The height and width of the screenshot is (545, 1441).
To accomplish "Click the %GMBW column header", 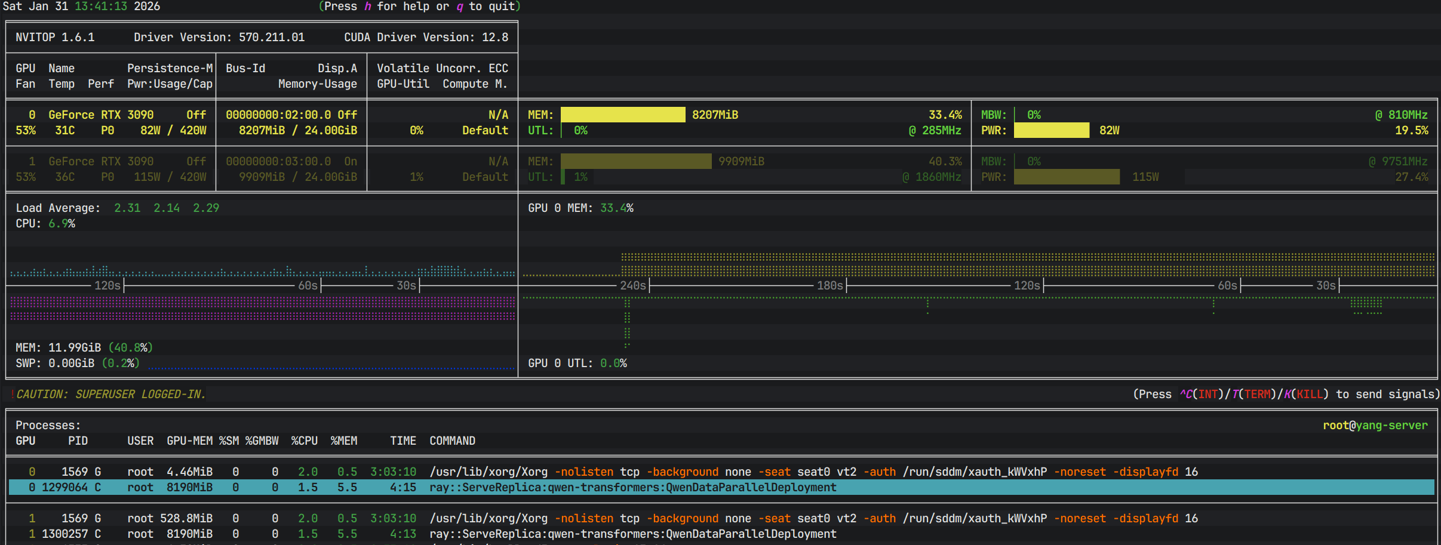I will (x=262, y=441).
